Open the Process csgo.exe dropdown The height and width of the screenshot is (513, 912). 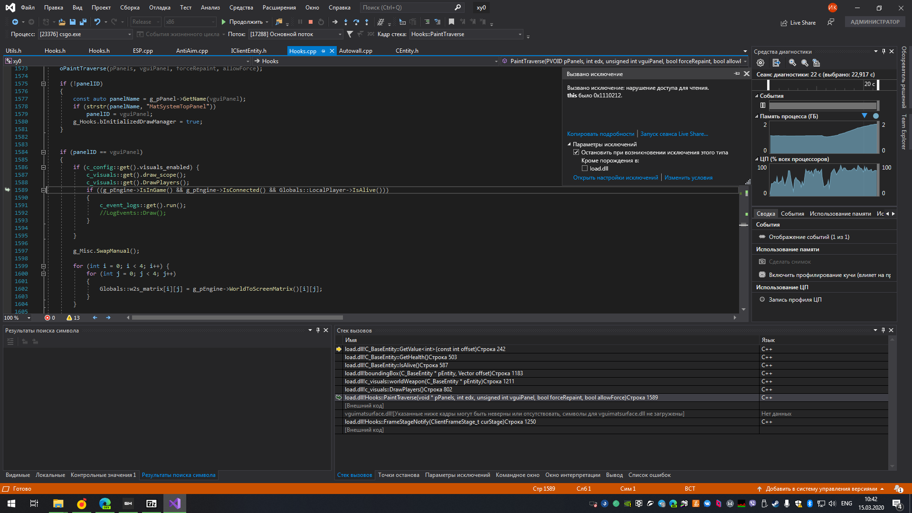point(129,34)
